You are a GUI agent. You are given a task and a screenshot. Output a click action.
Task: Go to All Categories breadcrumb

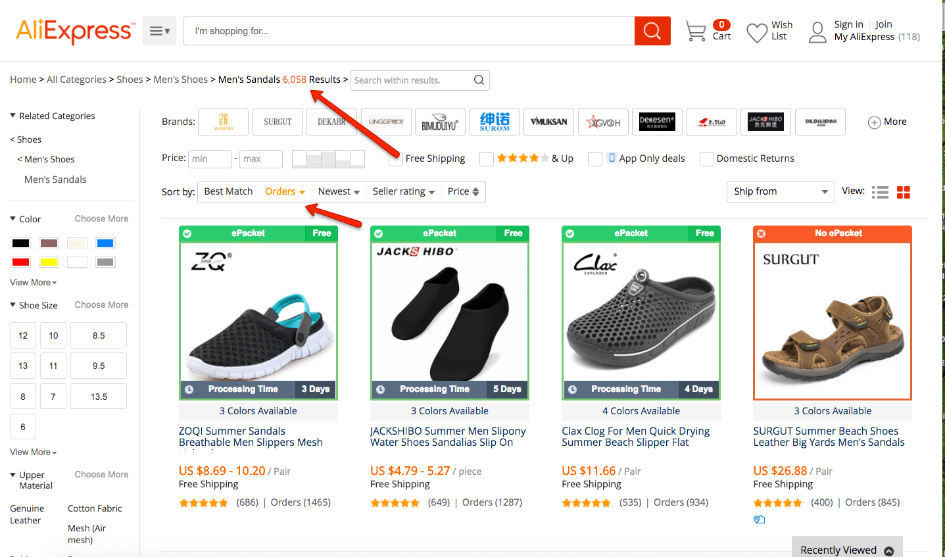pos(76,80)
